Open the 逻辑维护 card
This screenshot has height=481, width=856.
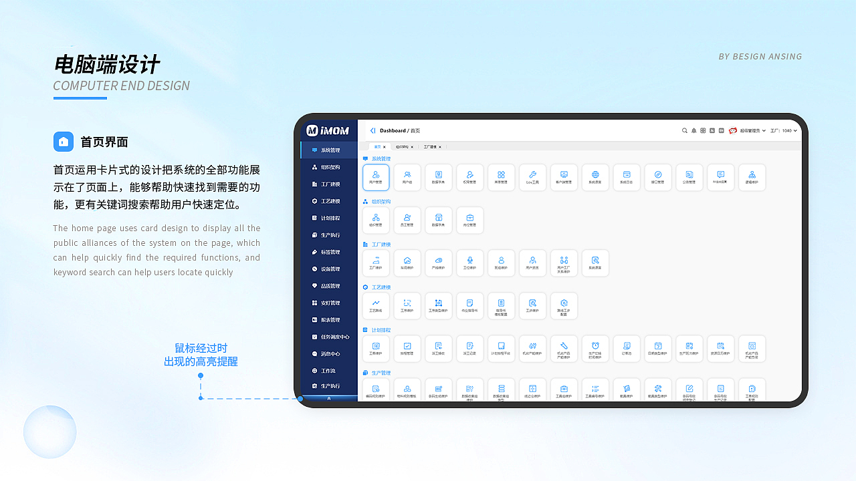[752, 178]
